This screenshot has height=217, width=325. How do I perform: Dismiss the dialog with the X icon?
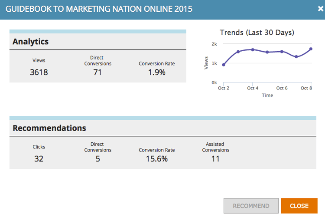tap(320, 9)
